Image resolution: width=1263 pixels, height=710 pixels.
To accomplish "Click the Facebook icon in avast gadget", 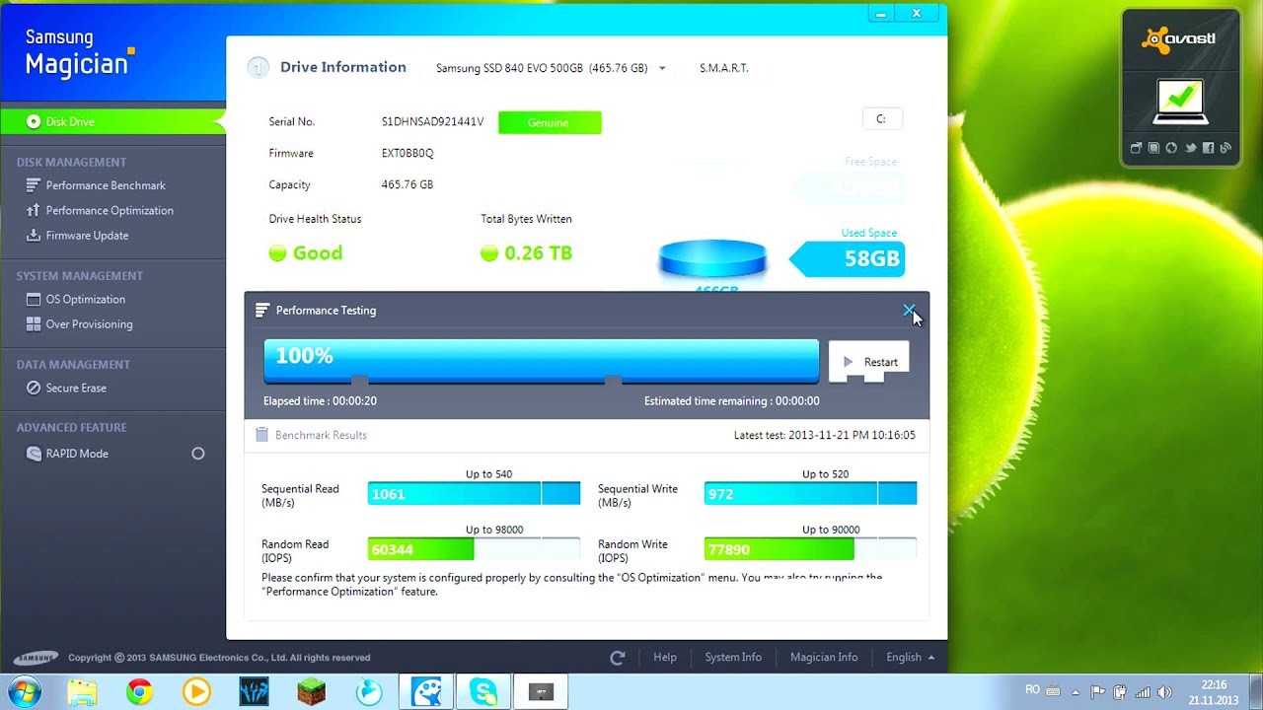I will (1208, 148).
